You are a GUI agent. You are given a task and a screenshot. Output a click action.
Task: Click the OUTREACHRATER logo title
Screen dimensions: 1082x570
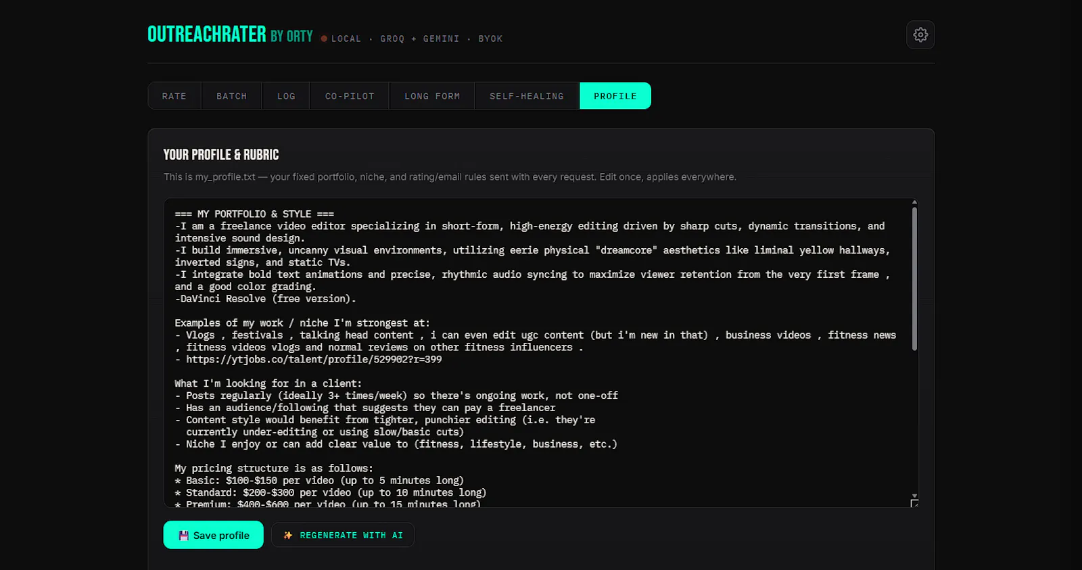[x=207, y=34]
